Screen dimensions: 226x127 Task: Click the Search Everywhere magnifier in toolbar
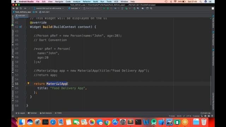[x=151, y=8]
